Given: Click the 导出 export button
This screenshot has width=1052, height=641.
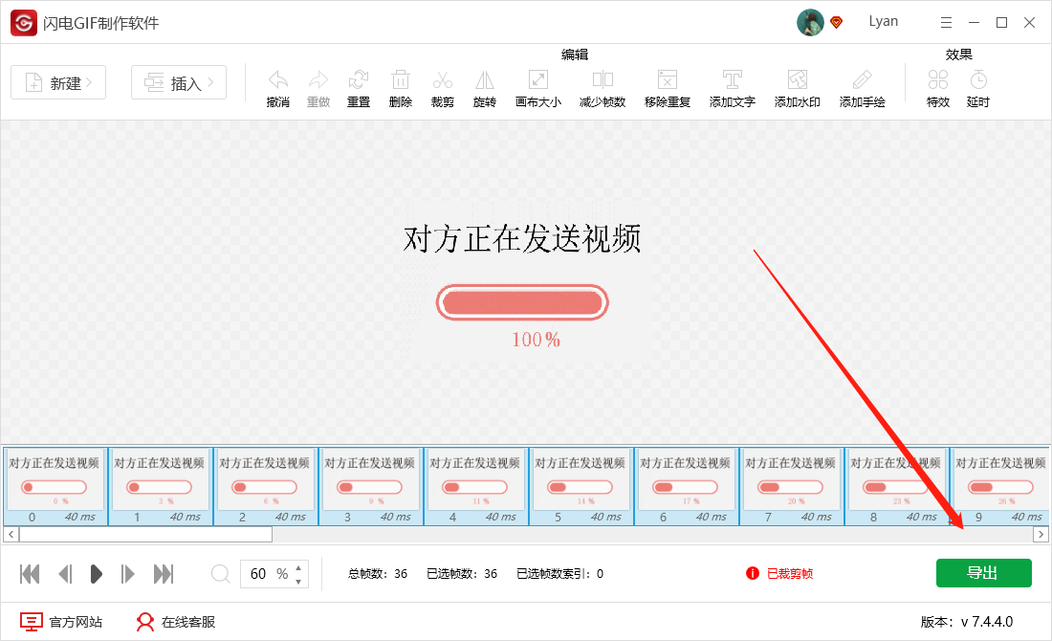Looking at the screenshot, I should point(984,572).
